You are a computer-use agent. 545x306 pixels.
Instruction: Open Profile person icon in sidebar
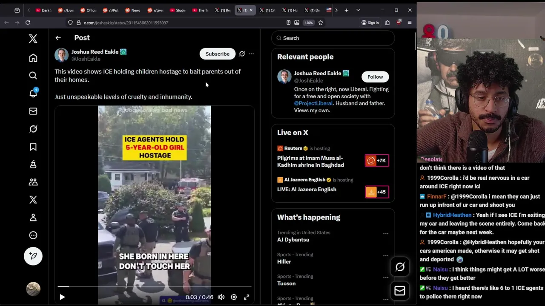pyautogui.click(x=33, y=218)
